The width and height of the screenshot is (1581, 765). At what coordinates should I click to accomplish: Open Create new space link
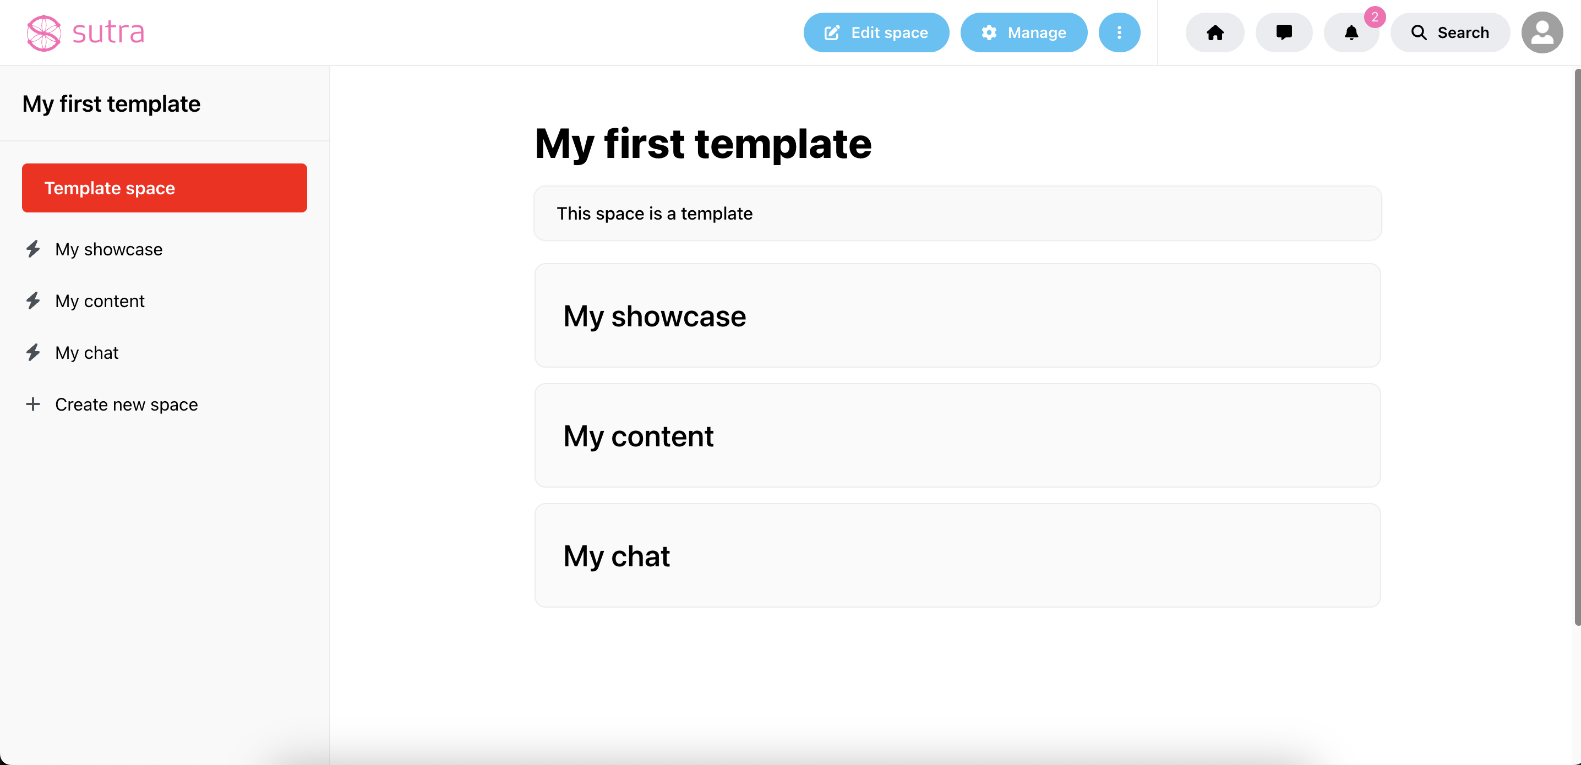coord(127,405)
